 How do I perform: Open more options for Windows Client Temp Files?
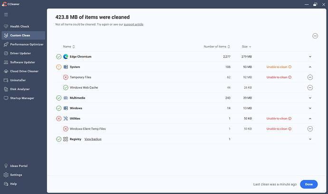[310, 129]
